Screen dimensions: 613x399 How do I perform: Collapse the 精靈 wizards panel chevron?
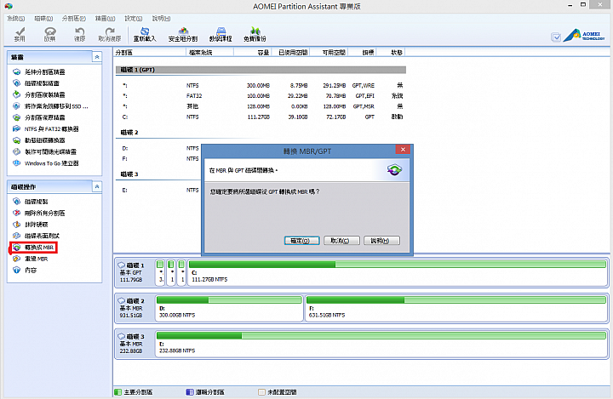97,57
